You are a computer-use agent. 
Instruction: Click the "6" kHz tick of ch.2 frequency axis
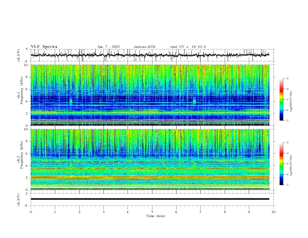tap(27, 153)
